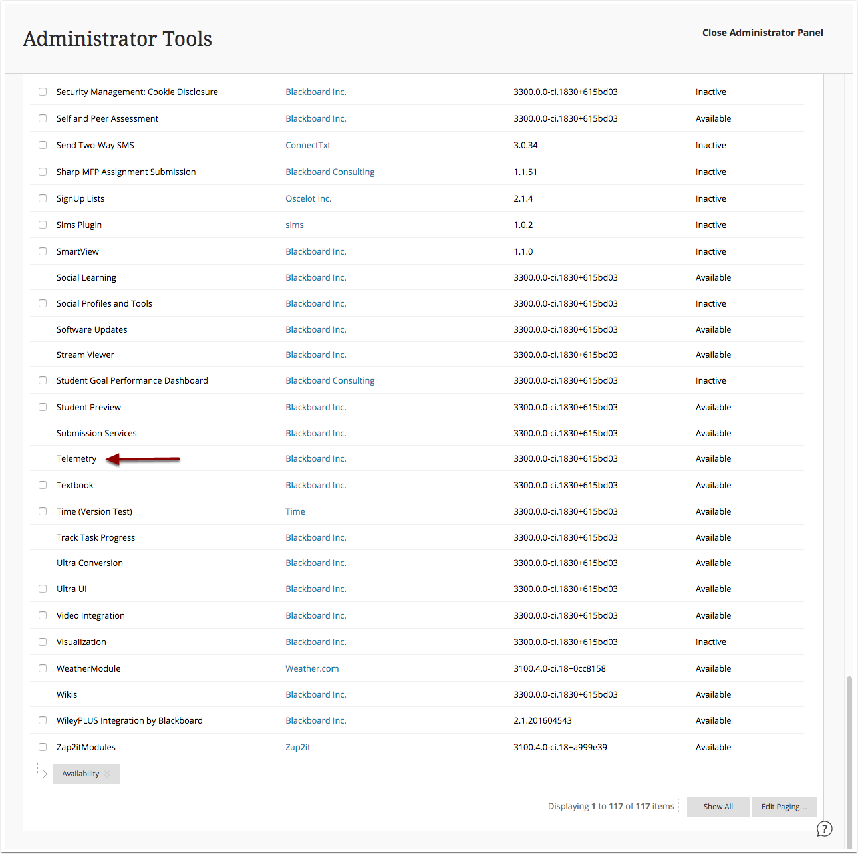The width and height of the screenshot is (858, 854).
Task: Click the Software Updates tool name
Action: point(92,329)
